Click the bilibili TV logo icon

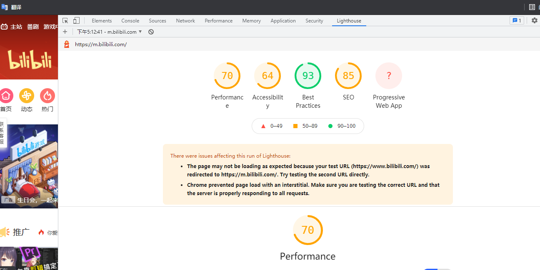4,27
